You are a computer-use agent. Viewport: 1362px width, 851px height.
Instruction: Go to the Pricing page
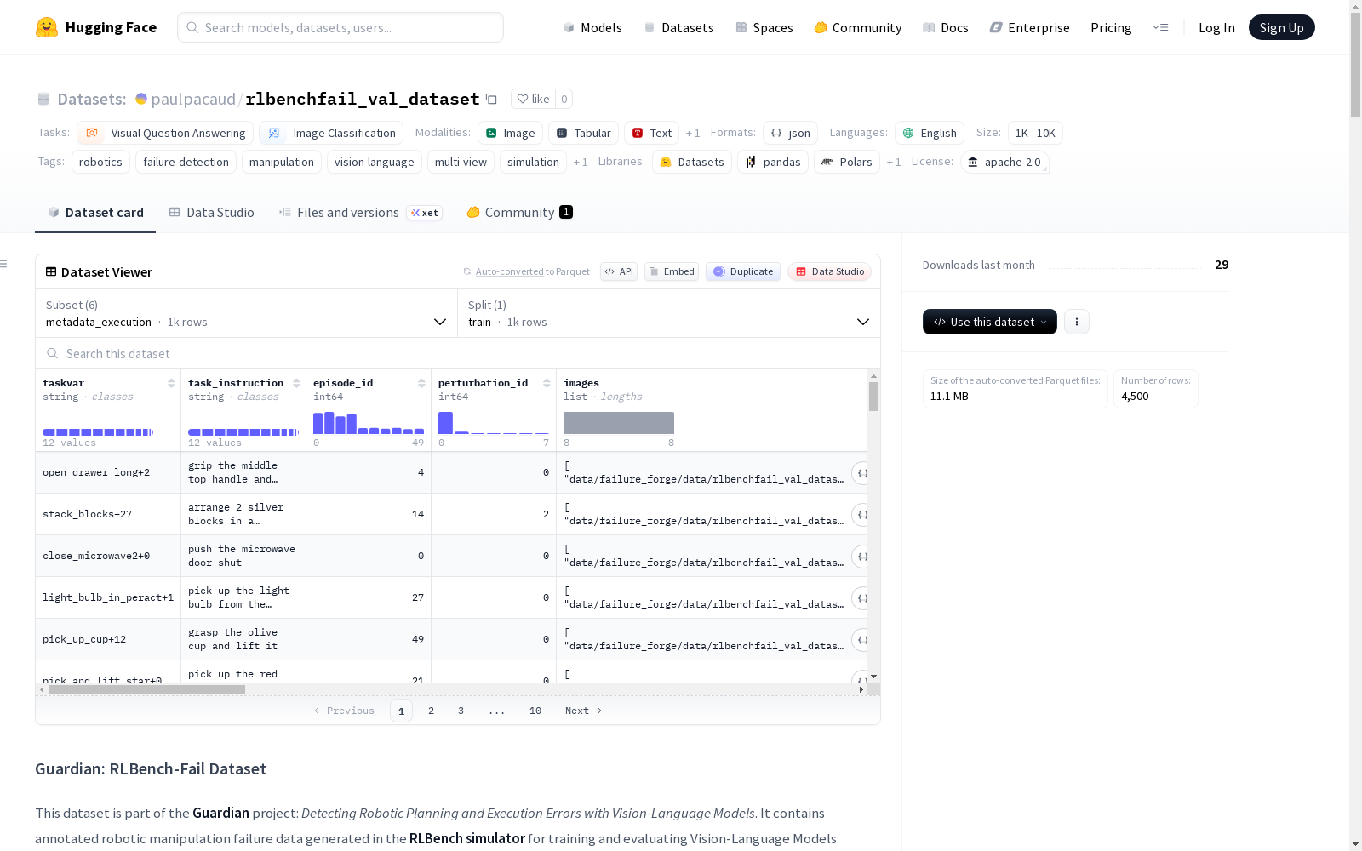(1111, 27)
